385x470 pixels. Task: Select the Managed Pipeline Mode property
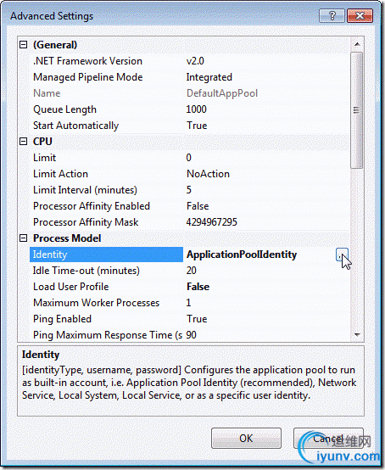click(x=190, y=77)
